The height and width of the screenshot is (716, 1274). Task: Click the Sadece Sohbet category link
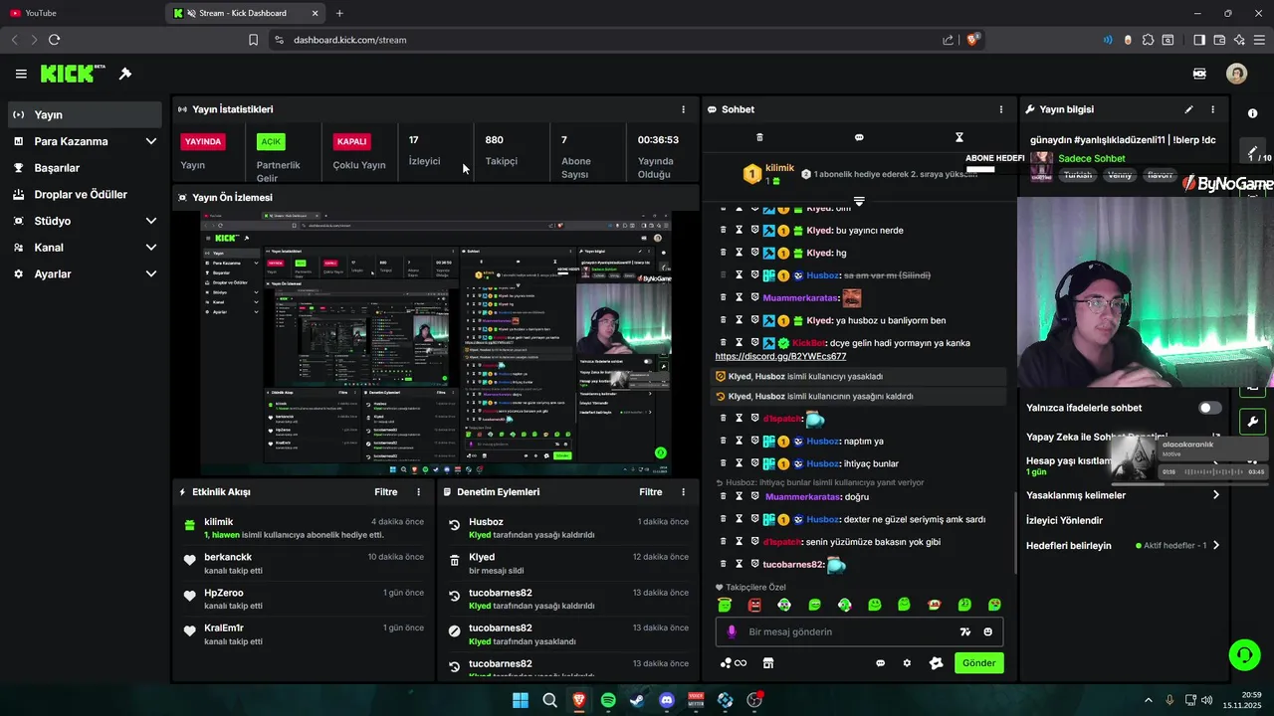pos(1091,158)
